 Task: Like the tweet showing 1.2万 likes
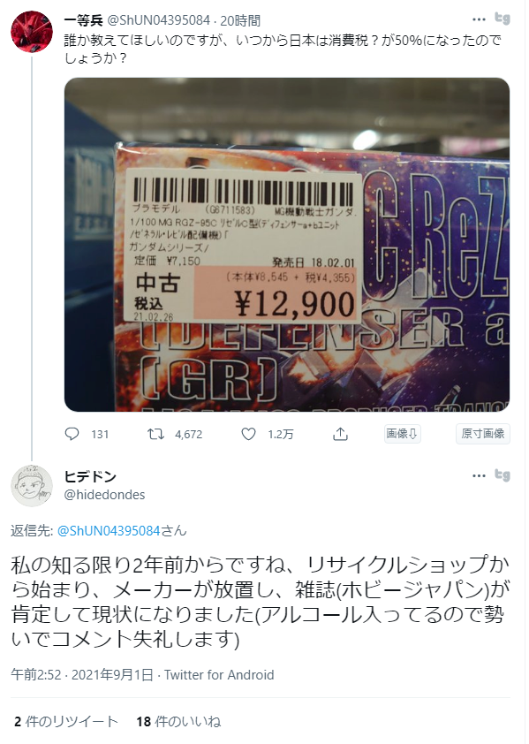(249, 434)
